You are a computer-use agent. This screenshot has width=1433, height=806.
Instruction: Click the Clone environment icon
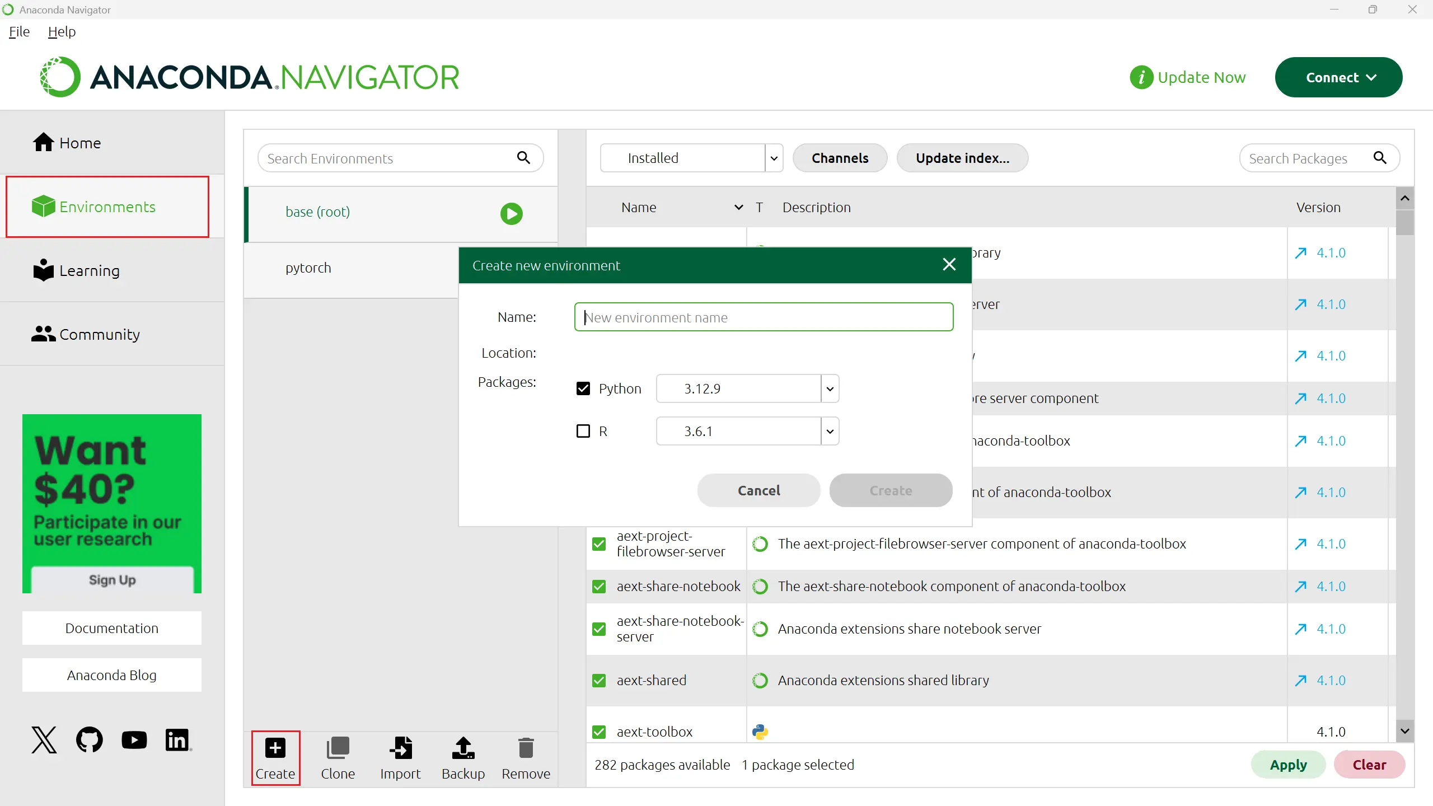pyautogui.click(x=338, y=748)
